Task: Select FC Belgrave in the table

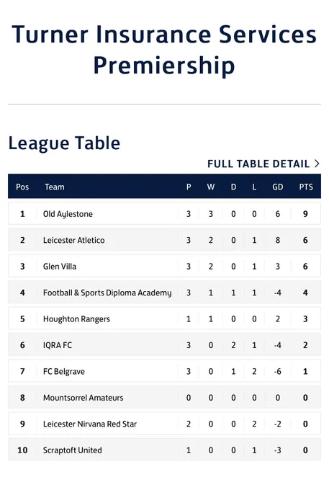Action: 63,371
